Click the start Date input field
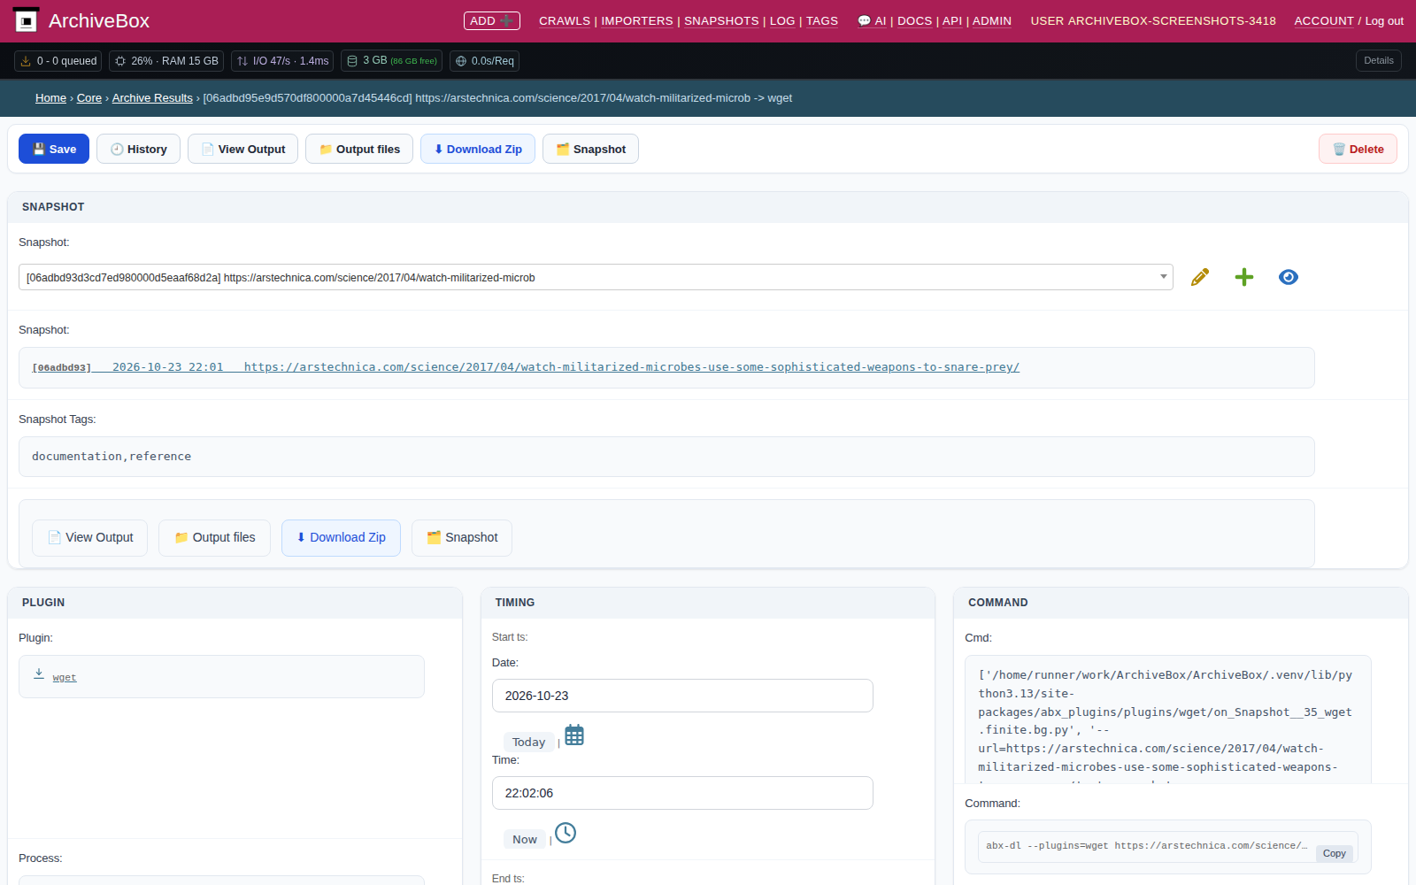1416x885 pixels. coord(682,696)
